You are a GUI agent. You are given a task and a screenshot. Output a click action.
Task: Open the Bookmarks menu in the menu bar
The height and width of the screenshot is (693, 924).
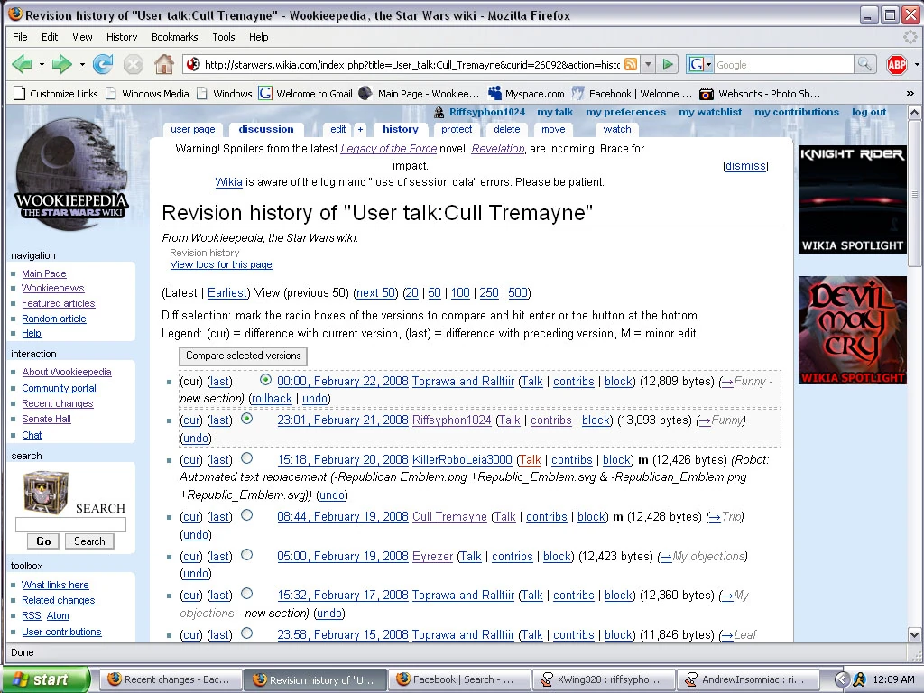[x=174, y=37]
